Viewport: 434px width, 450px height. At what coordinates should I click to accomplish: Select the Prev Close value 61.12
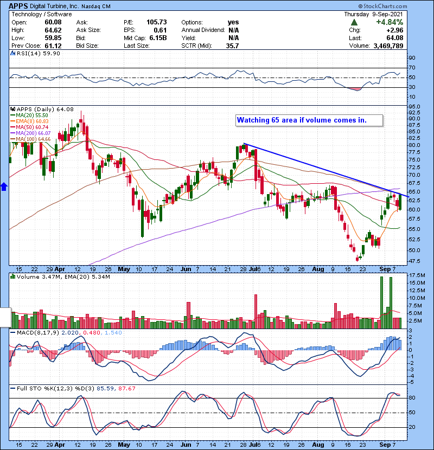[53, 46]
